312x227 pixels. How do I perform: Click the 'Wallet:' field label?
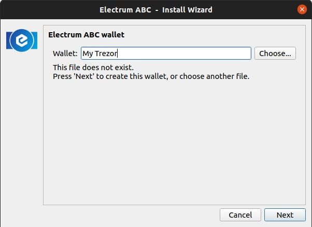[x=65, y=53]
